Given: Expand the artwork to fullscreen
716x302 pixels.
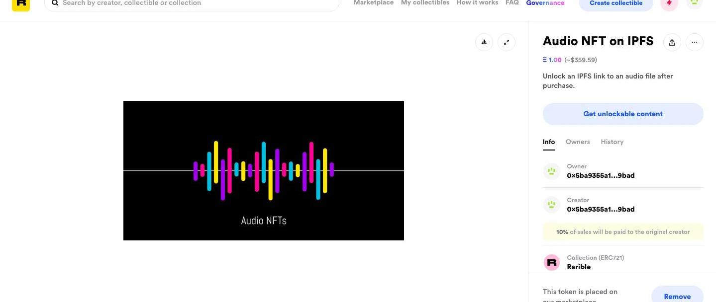Looking at the screenshot, I should [x=507, y=42].
